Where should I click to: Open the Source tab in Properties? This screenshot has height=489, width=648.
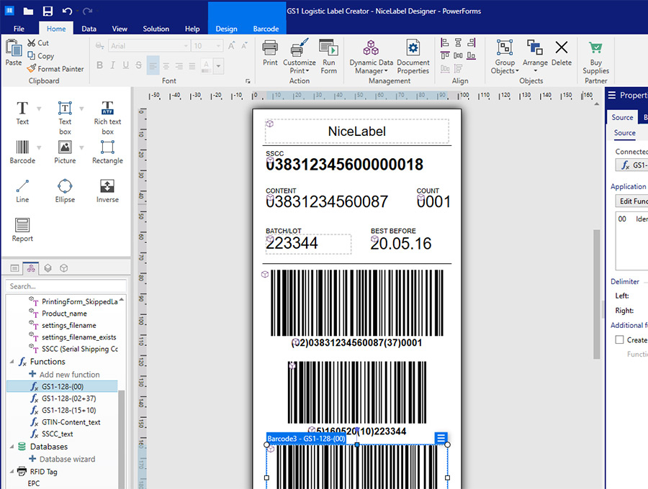[622, 117]
